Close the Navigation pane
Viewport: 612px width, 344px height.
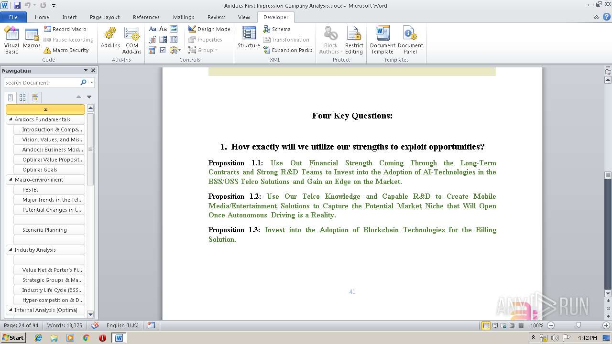[93, 70]
